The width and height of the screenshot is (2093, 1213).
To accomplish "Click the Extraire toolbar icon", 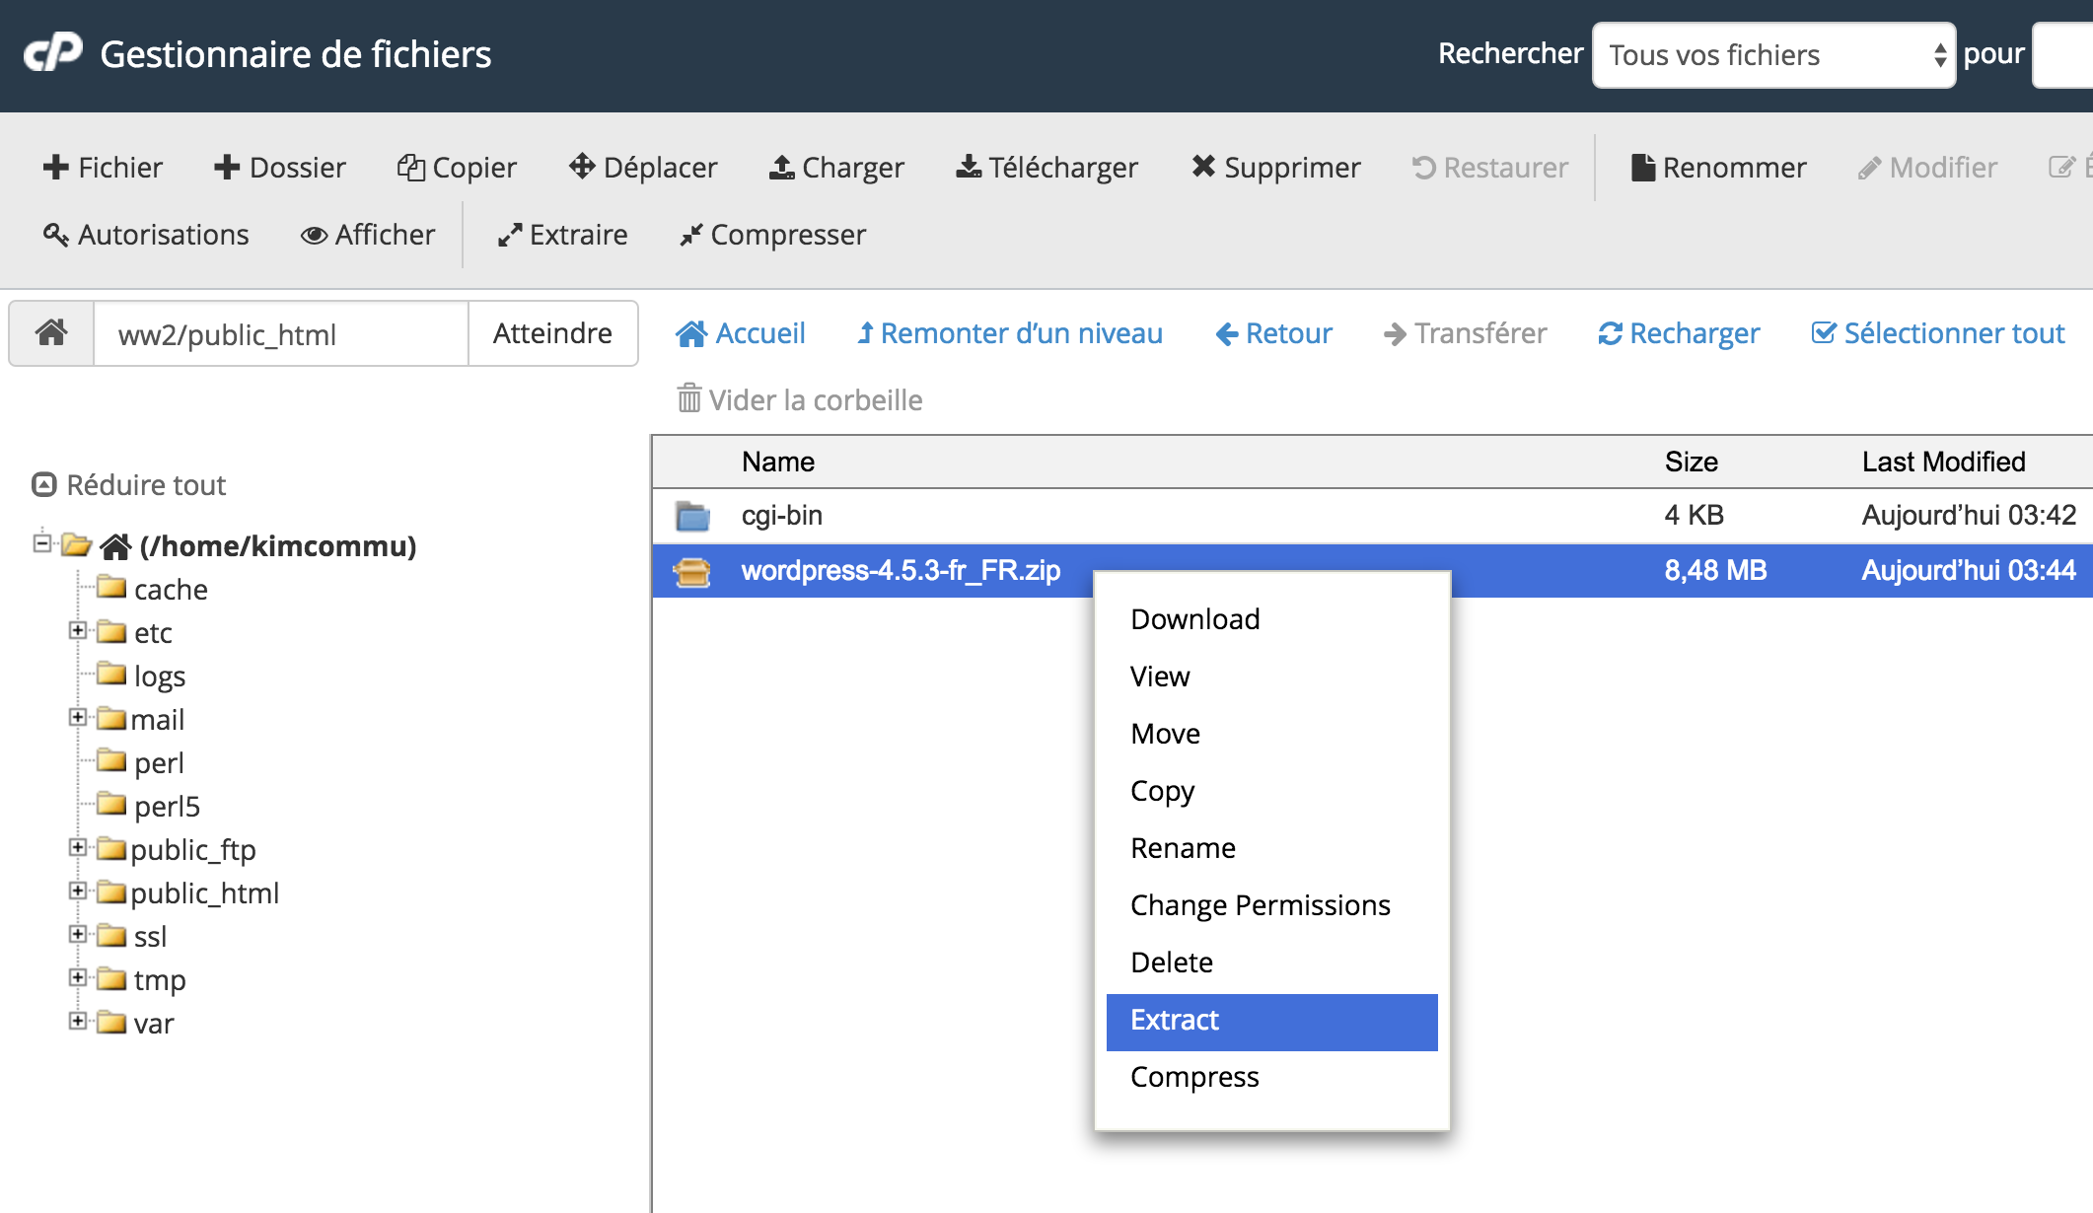I will click(x=509, y=235).
